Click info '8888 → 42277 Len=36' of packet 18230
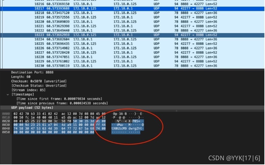265x165 pixels. 199,66
